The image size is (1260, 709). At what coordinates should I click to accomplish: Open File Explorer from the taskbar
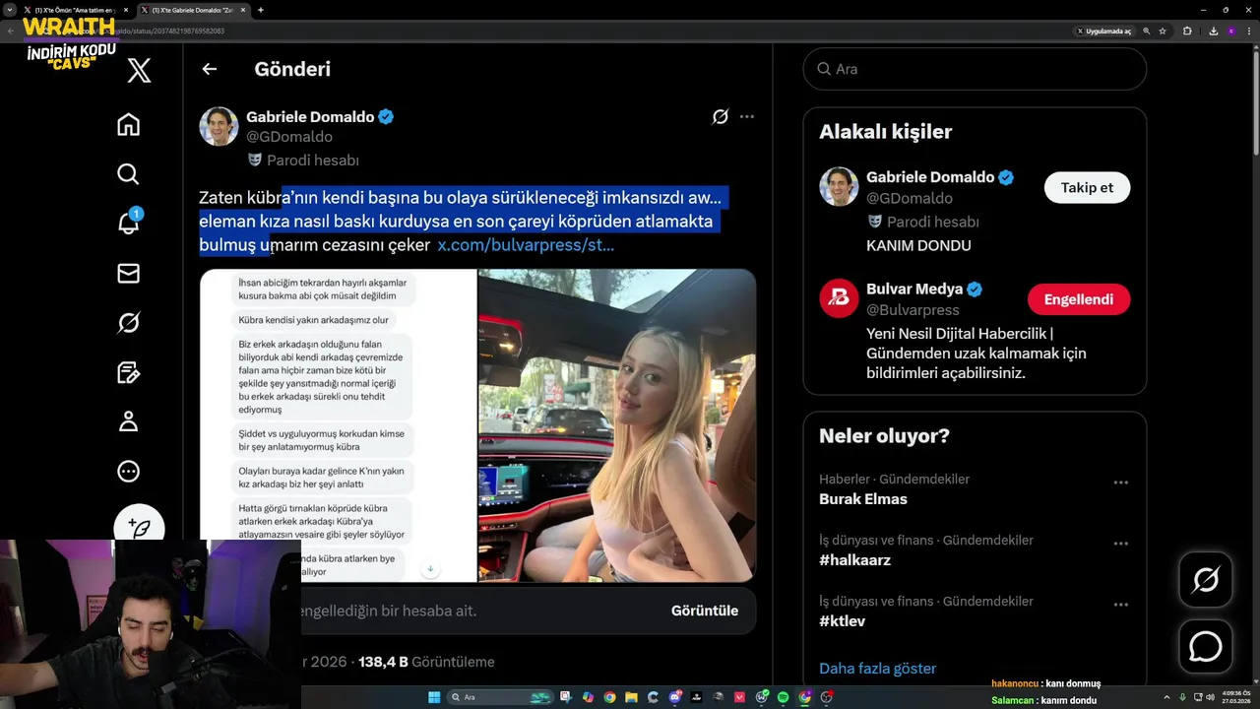(631, 697)
